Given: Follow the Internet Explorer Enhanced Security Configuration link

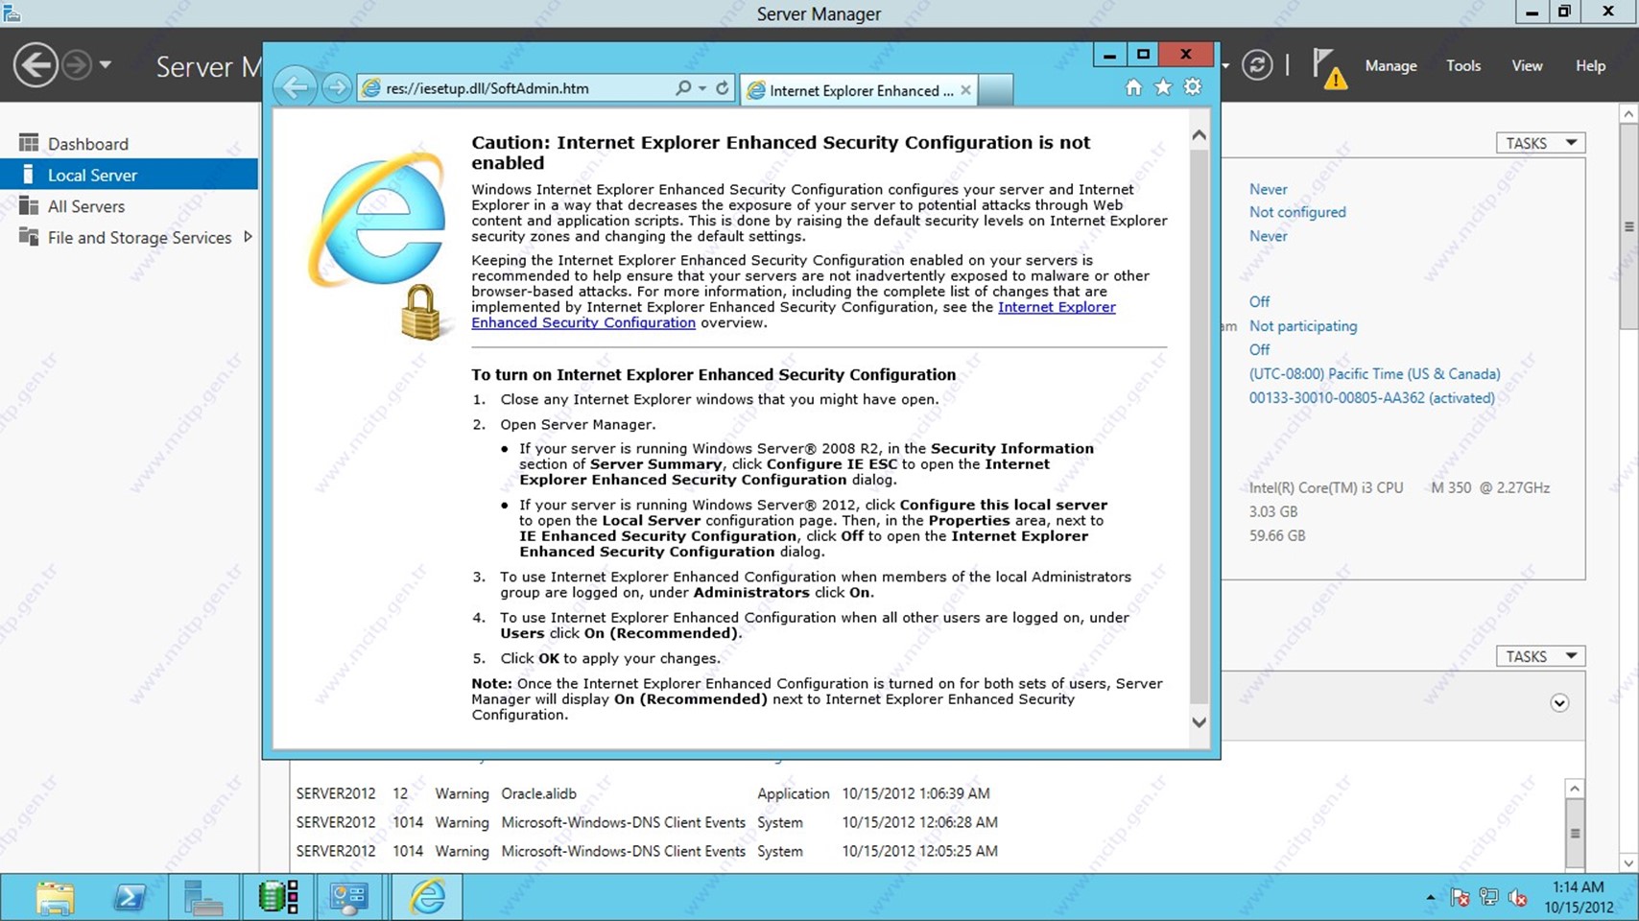Looking at the screenshot, I should pyautogui.click(x=794, y=315).
